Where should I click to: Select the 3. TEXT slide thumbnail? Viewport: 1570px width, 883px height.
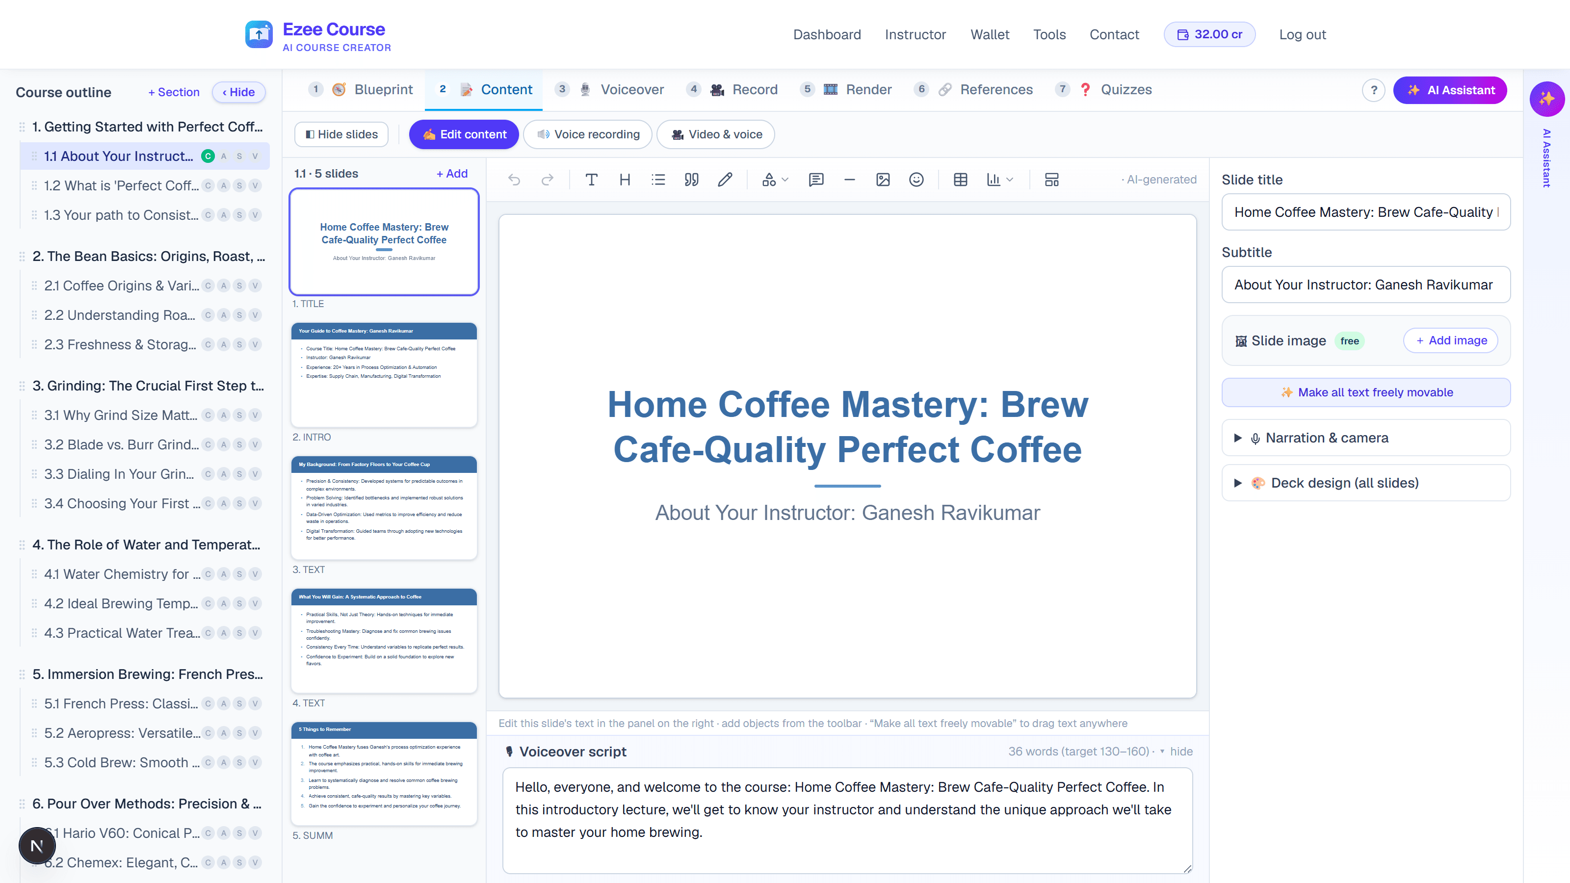click(x=384, y=507)
